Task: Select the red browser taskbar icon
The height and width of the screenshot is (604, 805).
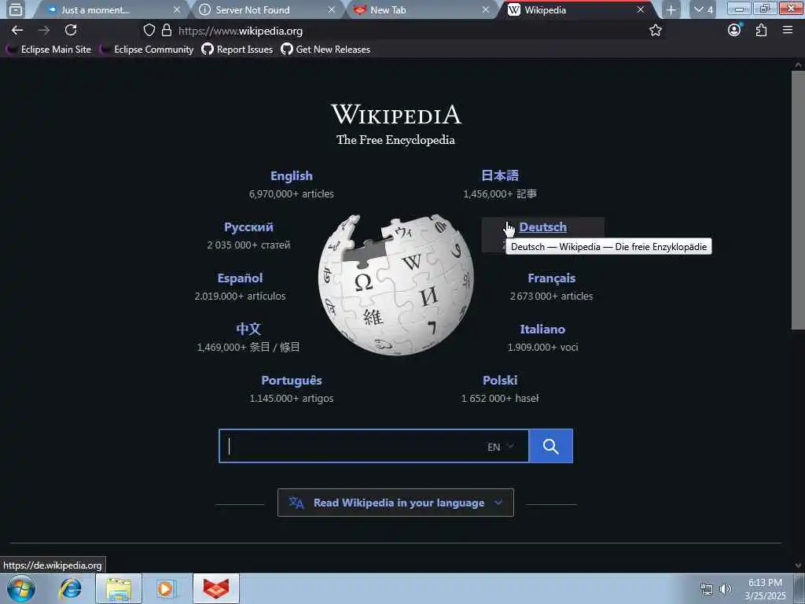Action: [216, 588]
